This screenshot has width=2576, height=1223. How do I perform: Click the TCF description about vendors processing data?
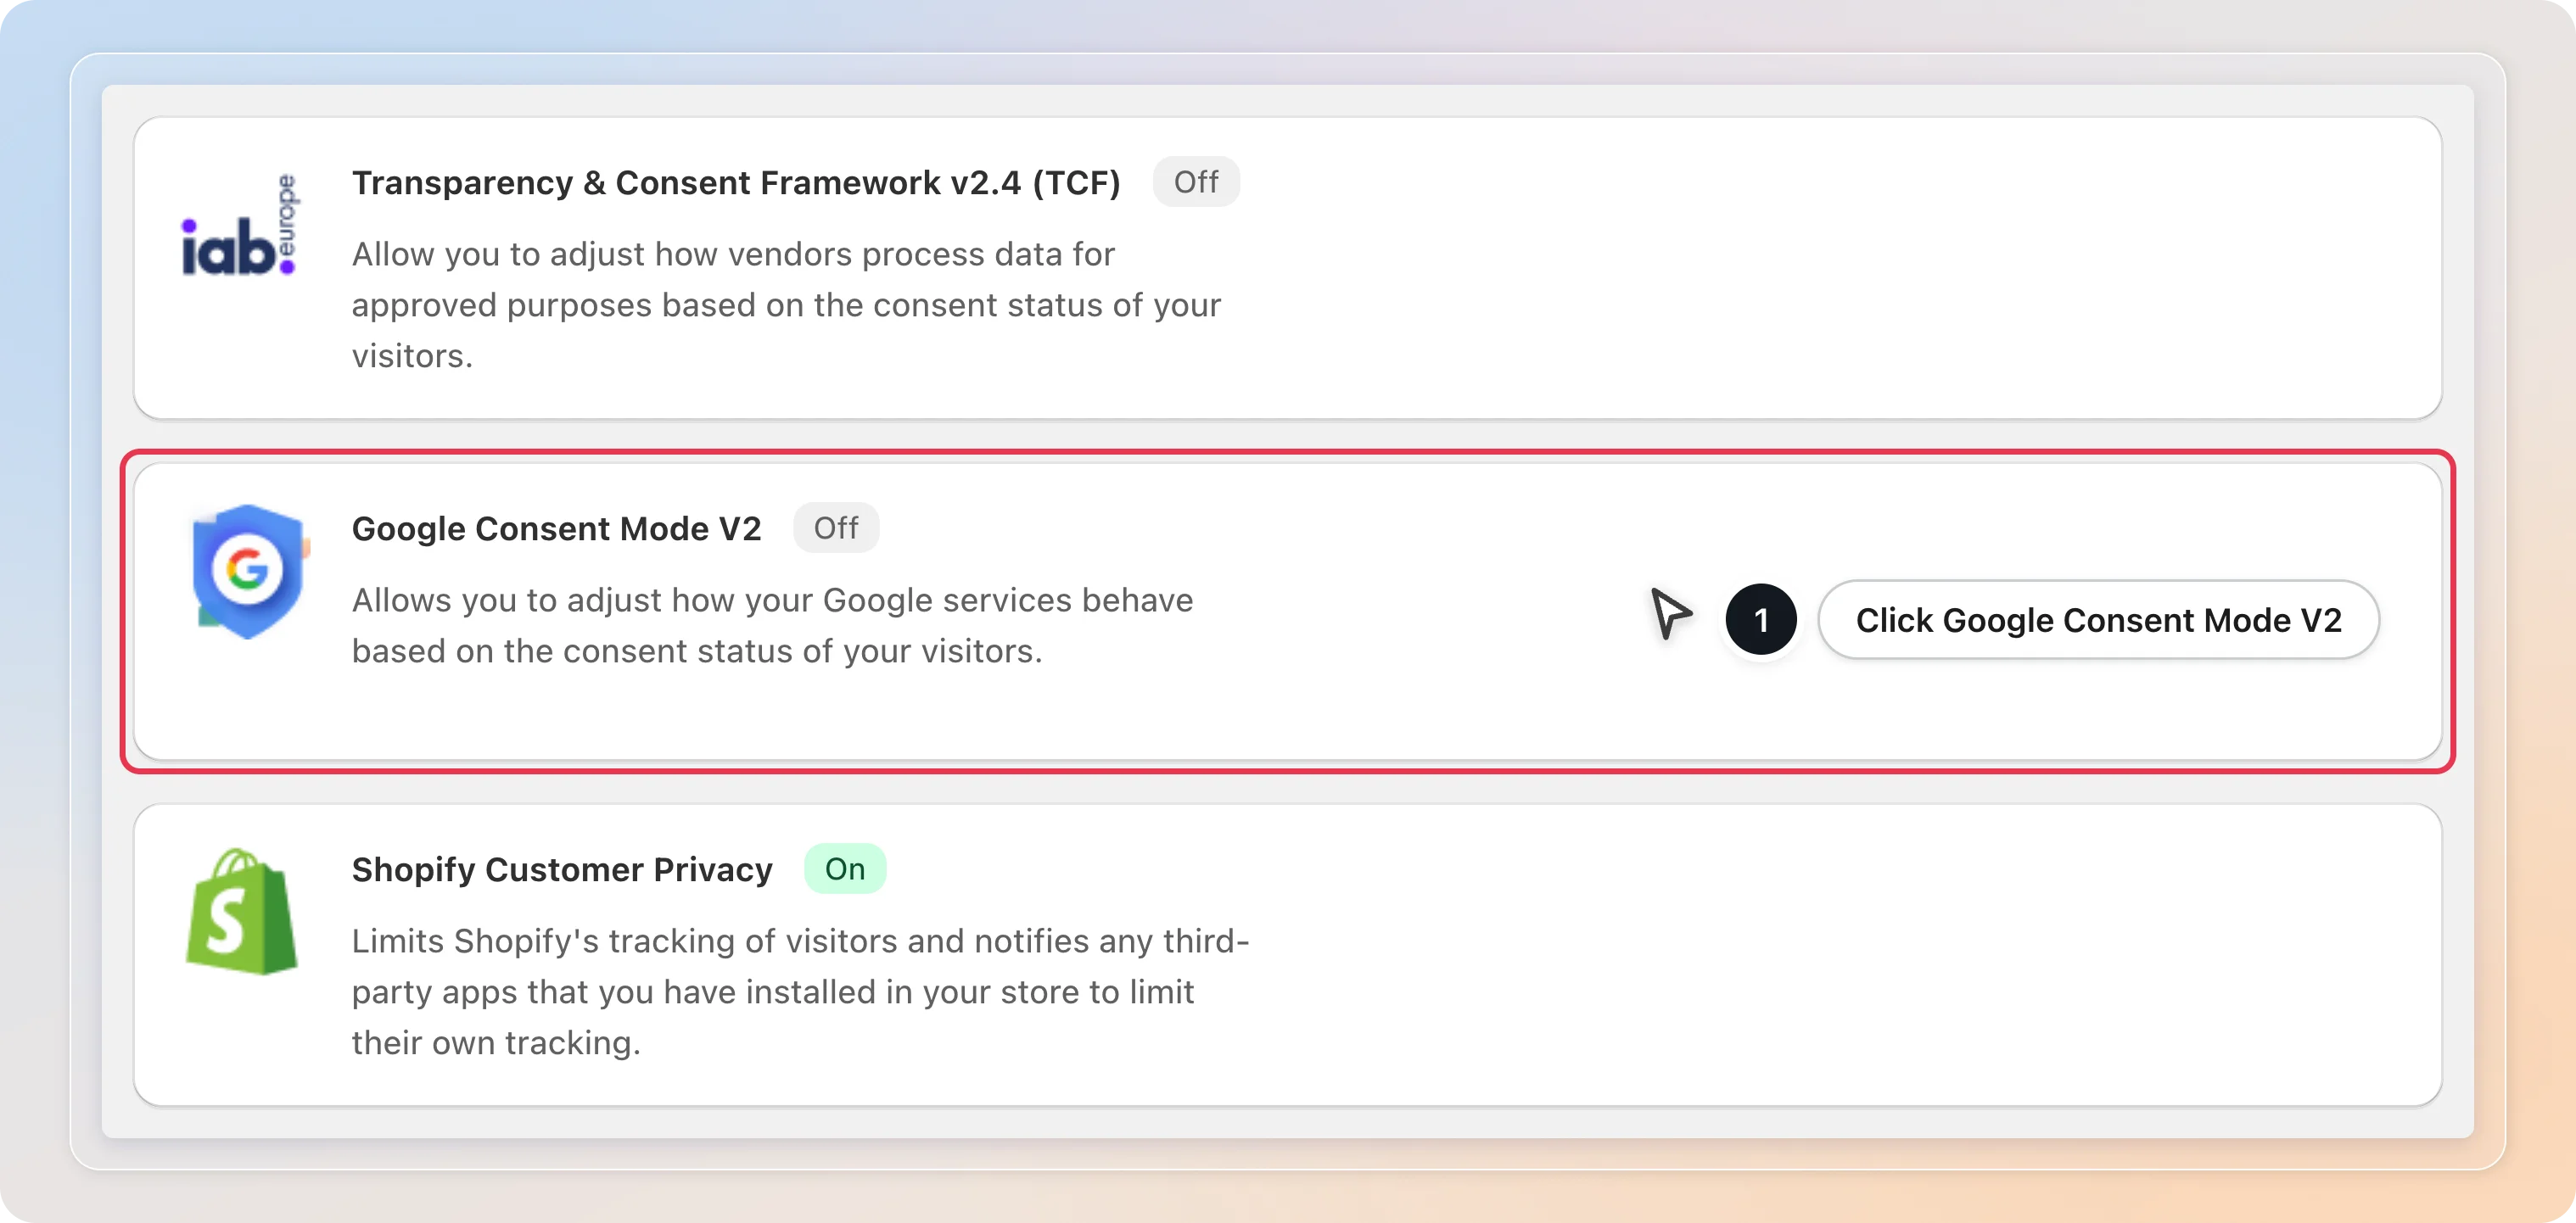point(786,304)
